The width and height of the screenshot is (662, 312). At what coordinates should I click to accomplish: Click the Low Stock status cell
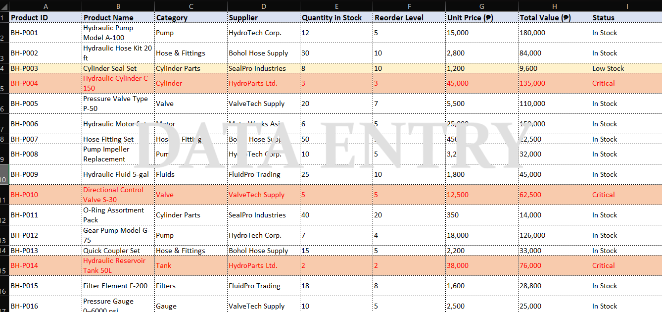click(626, 68)
